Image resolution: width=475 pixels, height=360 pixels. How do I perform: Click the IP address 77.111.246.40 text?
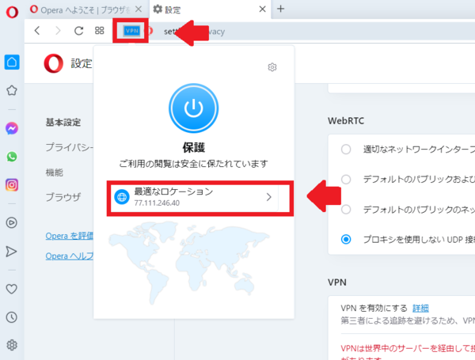pyautogui.click(x=157, y=203)
